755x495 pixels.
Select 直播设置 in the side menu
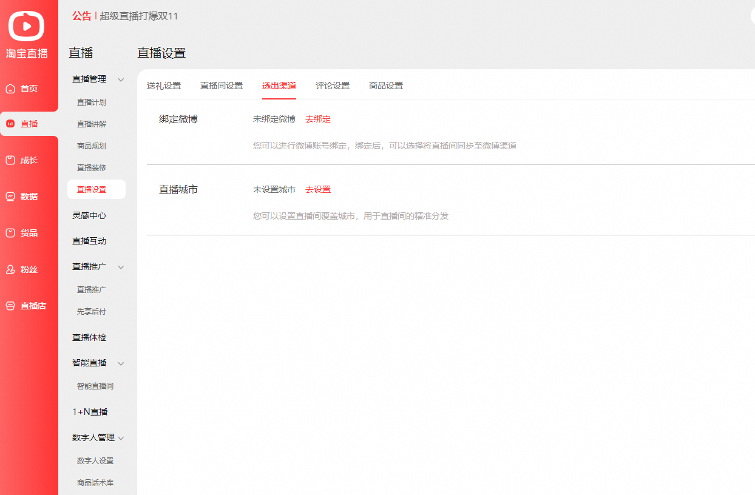pyautogui.click(x=96, y=189)
